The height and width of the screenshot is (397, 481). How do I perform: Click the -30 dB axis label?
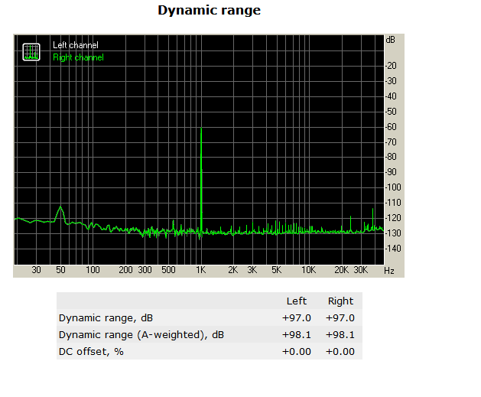(391, 81)
